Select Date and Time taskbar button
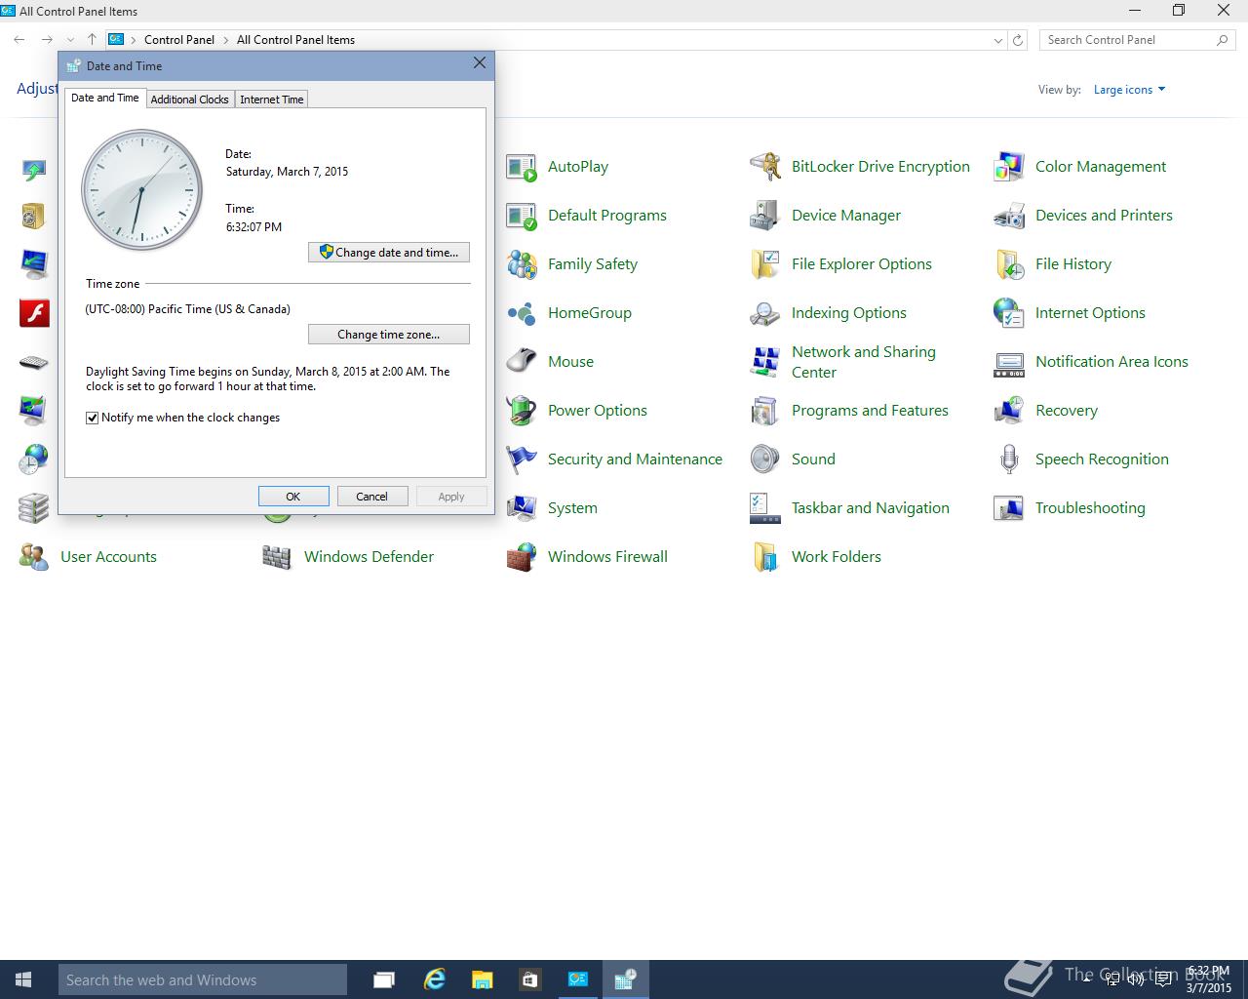Screen dimensions: 1248x999 (625, 979)
